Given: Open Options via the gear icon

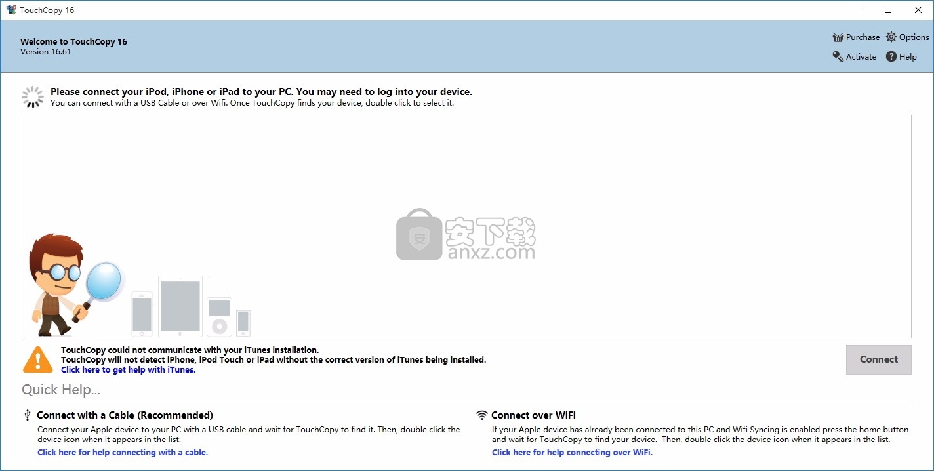Looking at the screenshot, I should 891,37.
